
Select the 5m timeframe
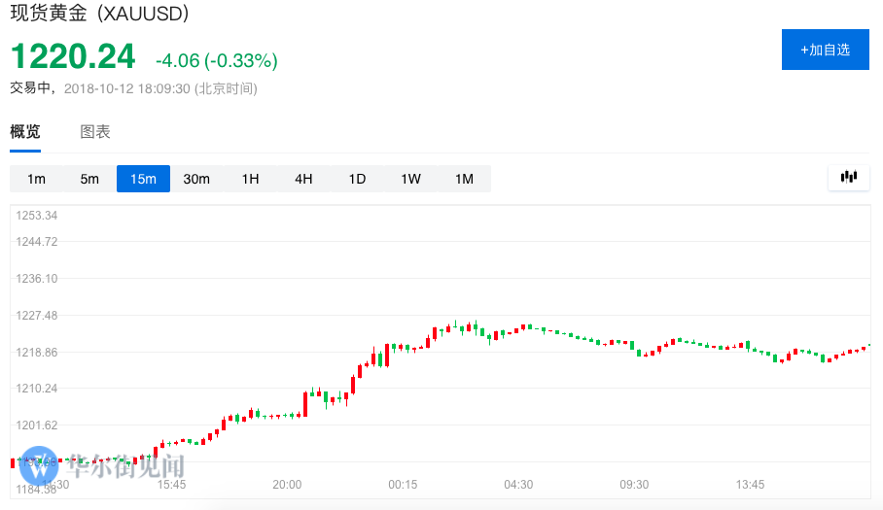click(89, 179)
